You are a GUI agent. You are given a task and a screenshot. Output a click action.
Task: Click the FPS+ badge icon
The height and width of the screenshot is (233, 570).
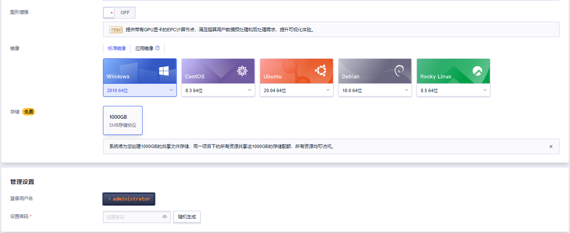click(x=116, y=30)
